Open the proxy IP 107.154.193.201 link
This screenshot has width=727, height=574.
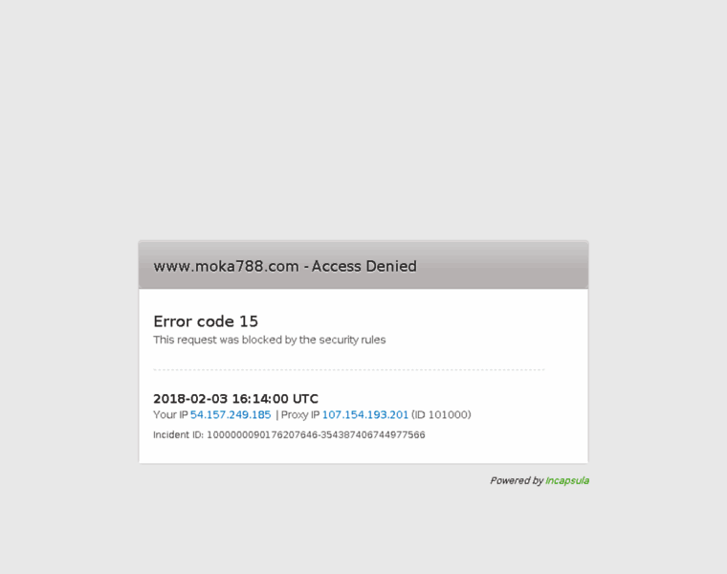click(x=365, y=414)
